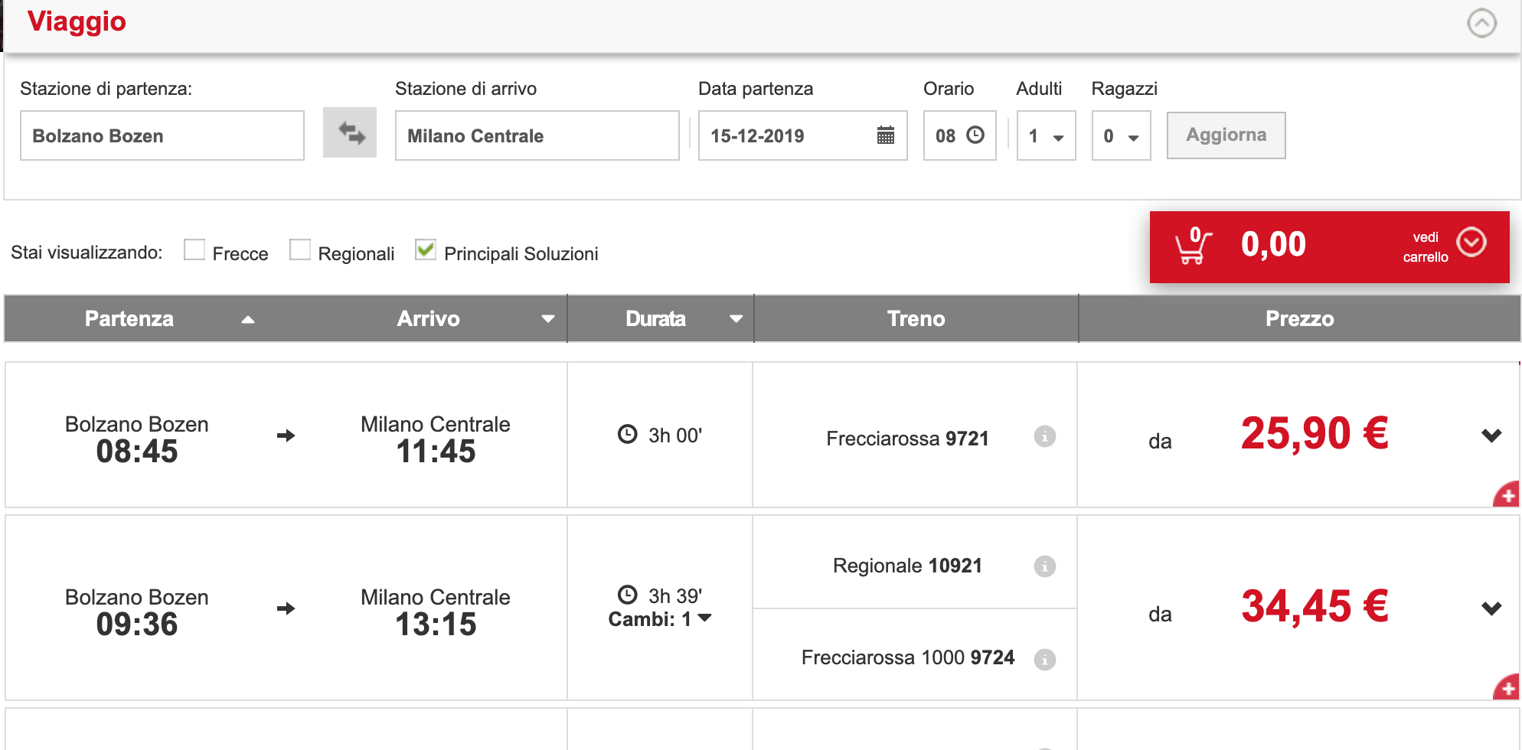Click the Aggiorna button

tap(1226, 135)
